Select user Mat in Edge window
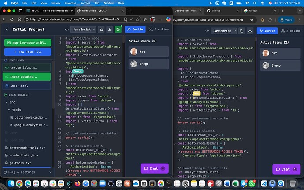Screen dimensions: 304x190 [148, 52]
